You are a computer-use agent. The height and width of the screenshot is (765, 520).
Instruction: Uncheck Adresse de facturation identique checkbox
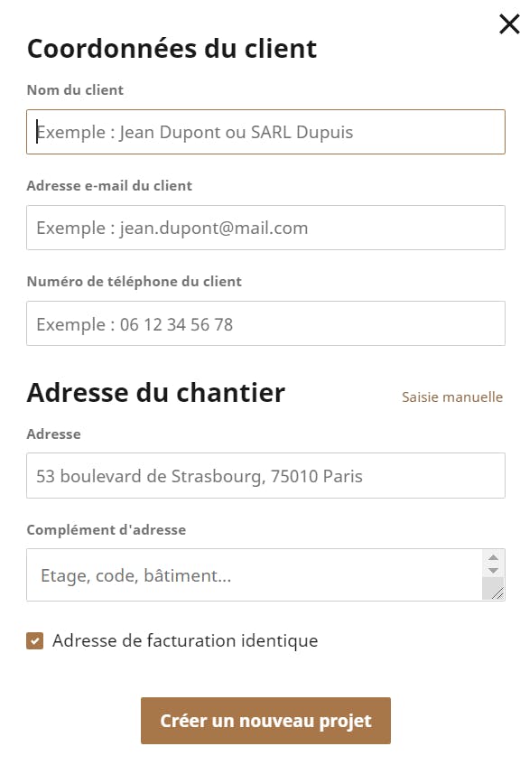34,640
